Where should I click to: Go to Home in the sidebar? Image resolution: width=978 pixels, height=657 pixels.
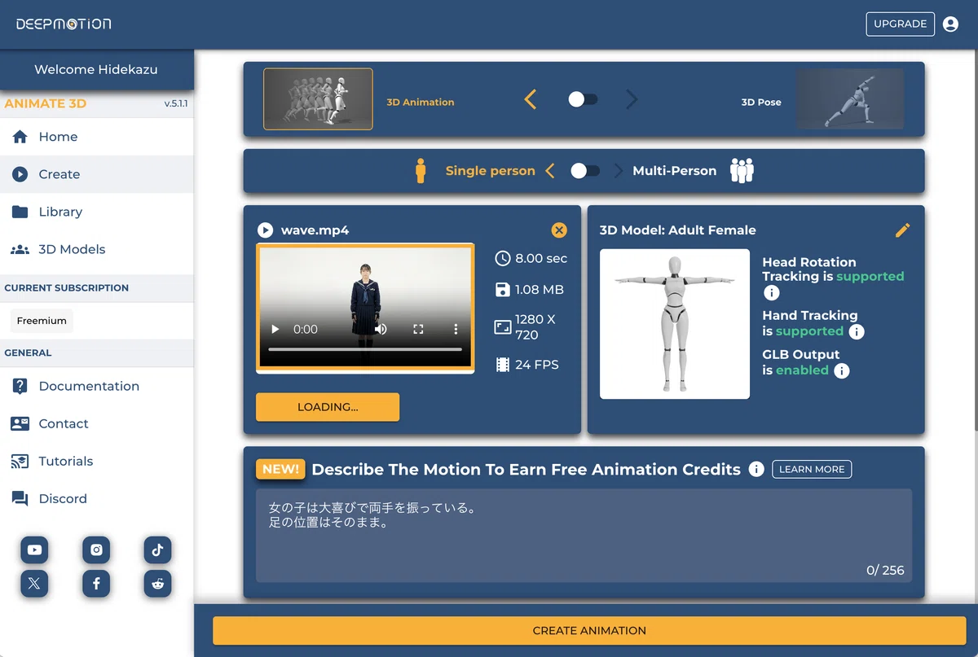coord(97,137)
